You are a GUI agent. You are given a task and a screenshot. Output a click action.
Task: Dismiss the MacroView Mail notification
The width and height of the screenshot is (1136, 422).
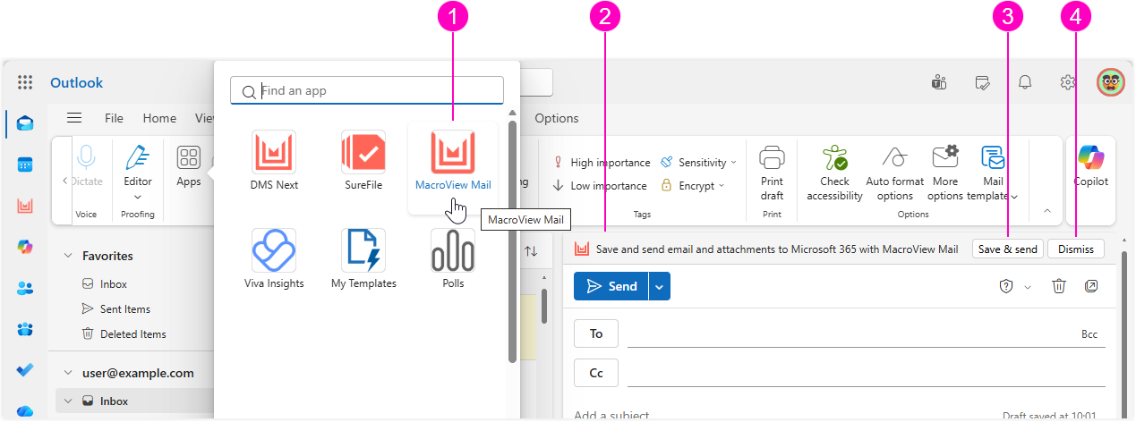click(1076, 249)
